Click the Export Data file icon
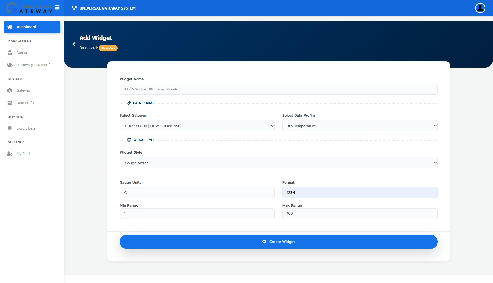The image size is (493, 283). click(x=10, y=128)
